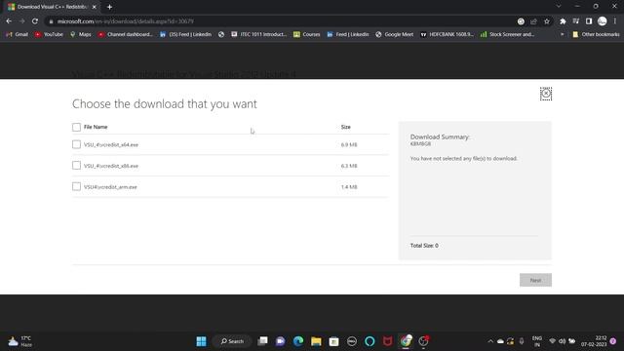Open the microphone tray icon
This screenshot has height=351, width=624.
[522, 341]
